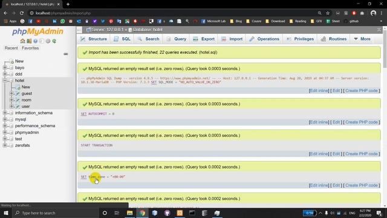This screenshot has width=387, height=218.
Task: Select the zerofats database in the tree
Action: pyautogui.click(x=22, y=145)
